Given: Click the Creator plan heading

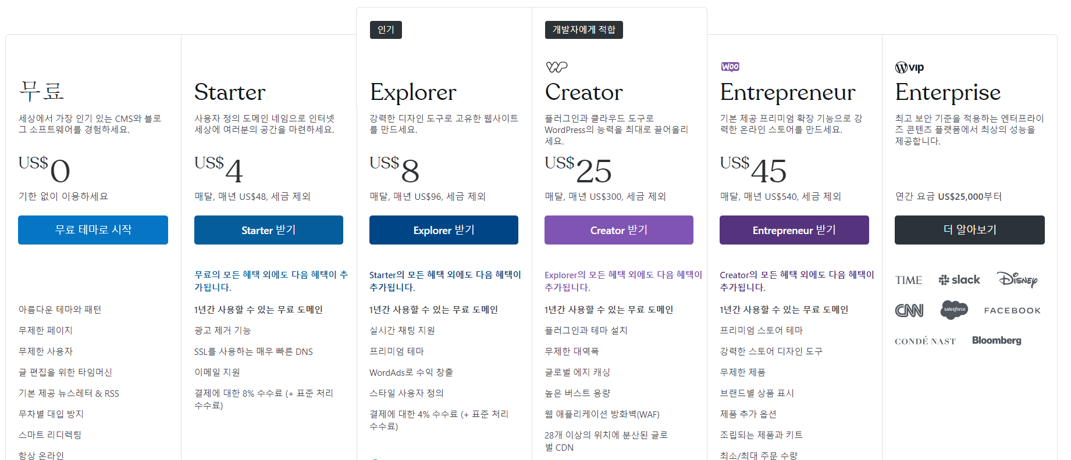Looking at the screenshot, I should (x=583, y=92).
